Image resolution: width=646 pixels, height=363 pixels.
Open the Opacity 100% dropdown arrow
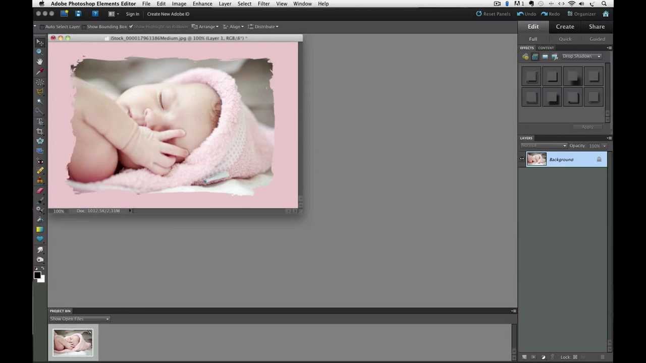[604, 146]
